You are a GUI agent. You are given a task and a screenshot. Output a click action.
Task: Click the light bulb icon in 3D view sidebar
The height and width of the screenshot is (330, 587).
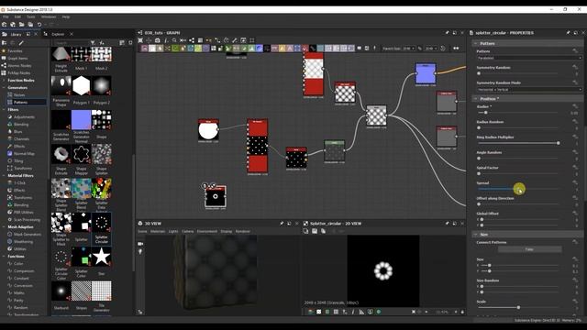coord(140,252)
